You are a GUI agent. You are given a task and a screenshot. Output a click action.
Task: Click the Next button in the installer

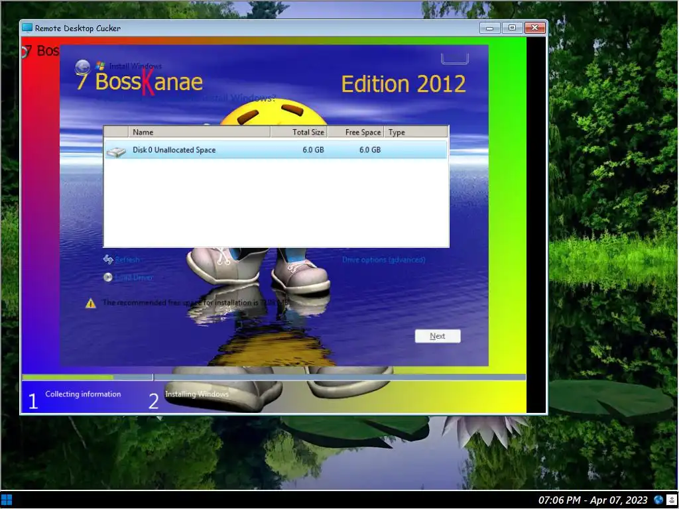[438, 336]
